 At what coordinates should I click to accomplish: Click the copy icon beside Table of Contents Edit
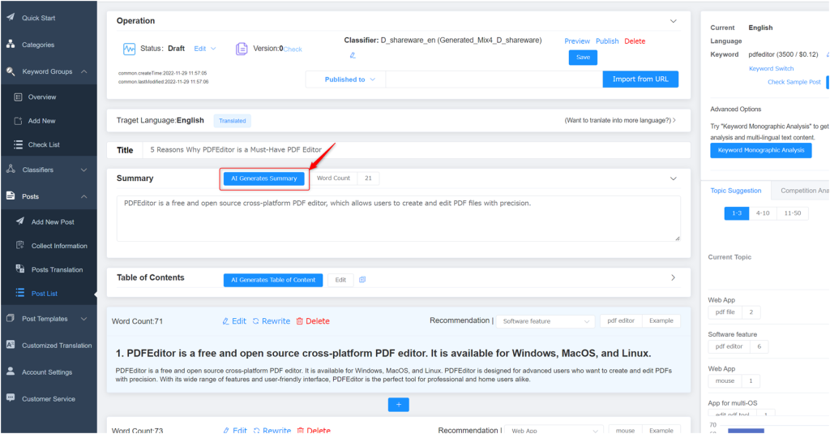pos(362,280)
